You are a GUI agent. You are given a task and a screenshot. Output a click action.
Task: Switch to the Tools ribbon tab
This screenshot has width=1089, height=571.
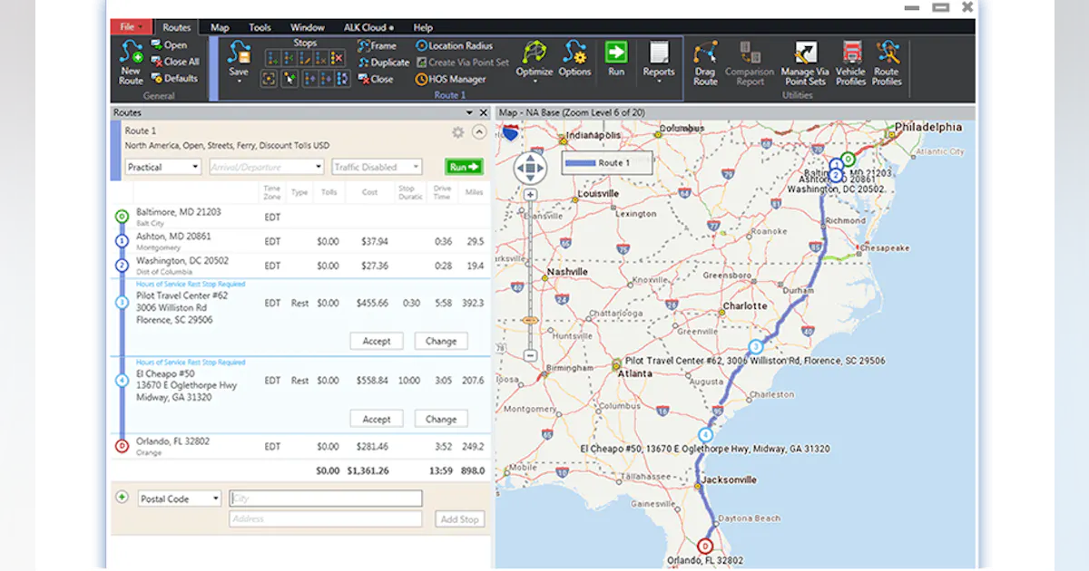(x=260, y=27)
